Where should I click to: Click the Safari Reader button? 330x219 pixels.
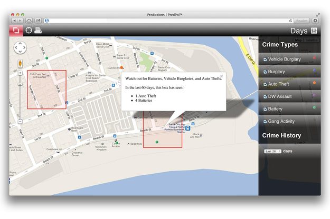[x=301, y=21]
